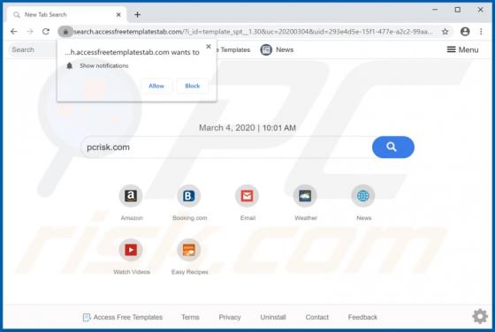The image size is (495, 332).
Task: Click the blue magnifier search button
Action: click(393, 147)
